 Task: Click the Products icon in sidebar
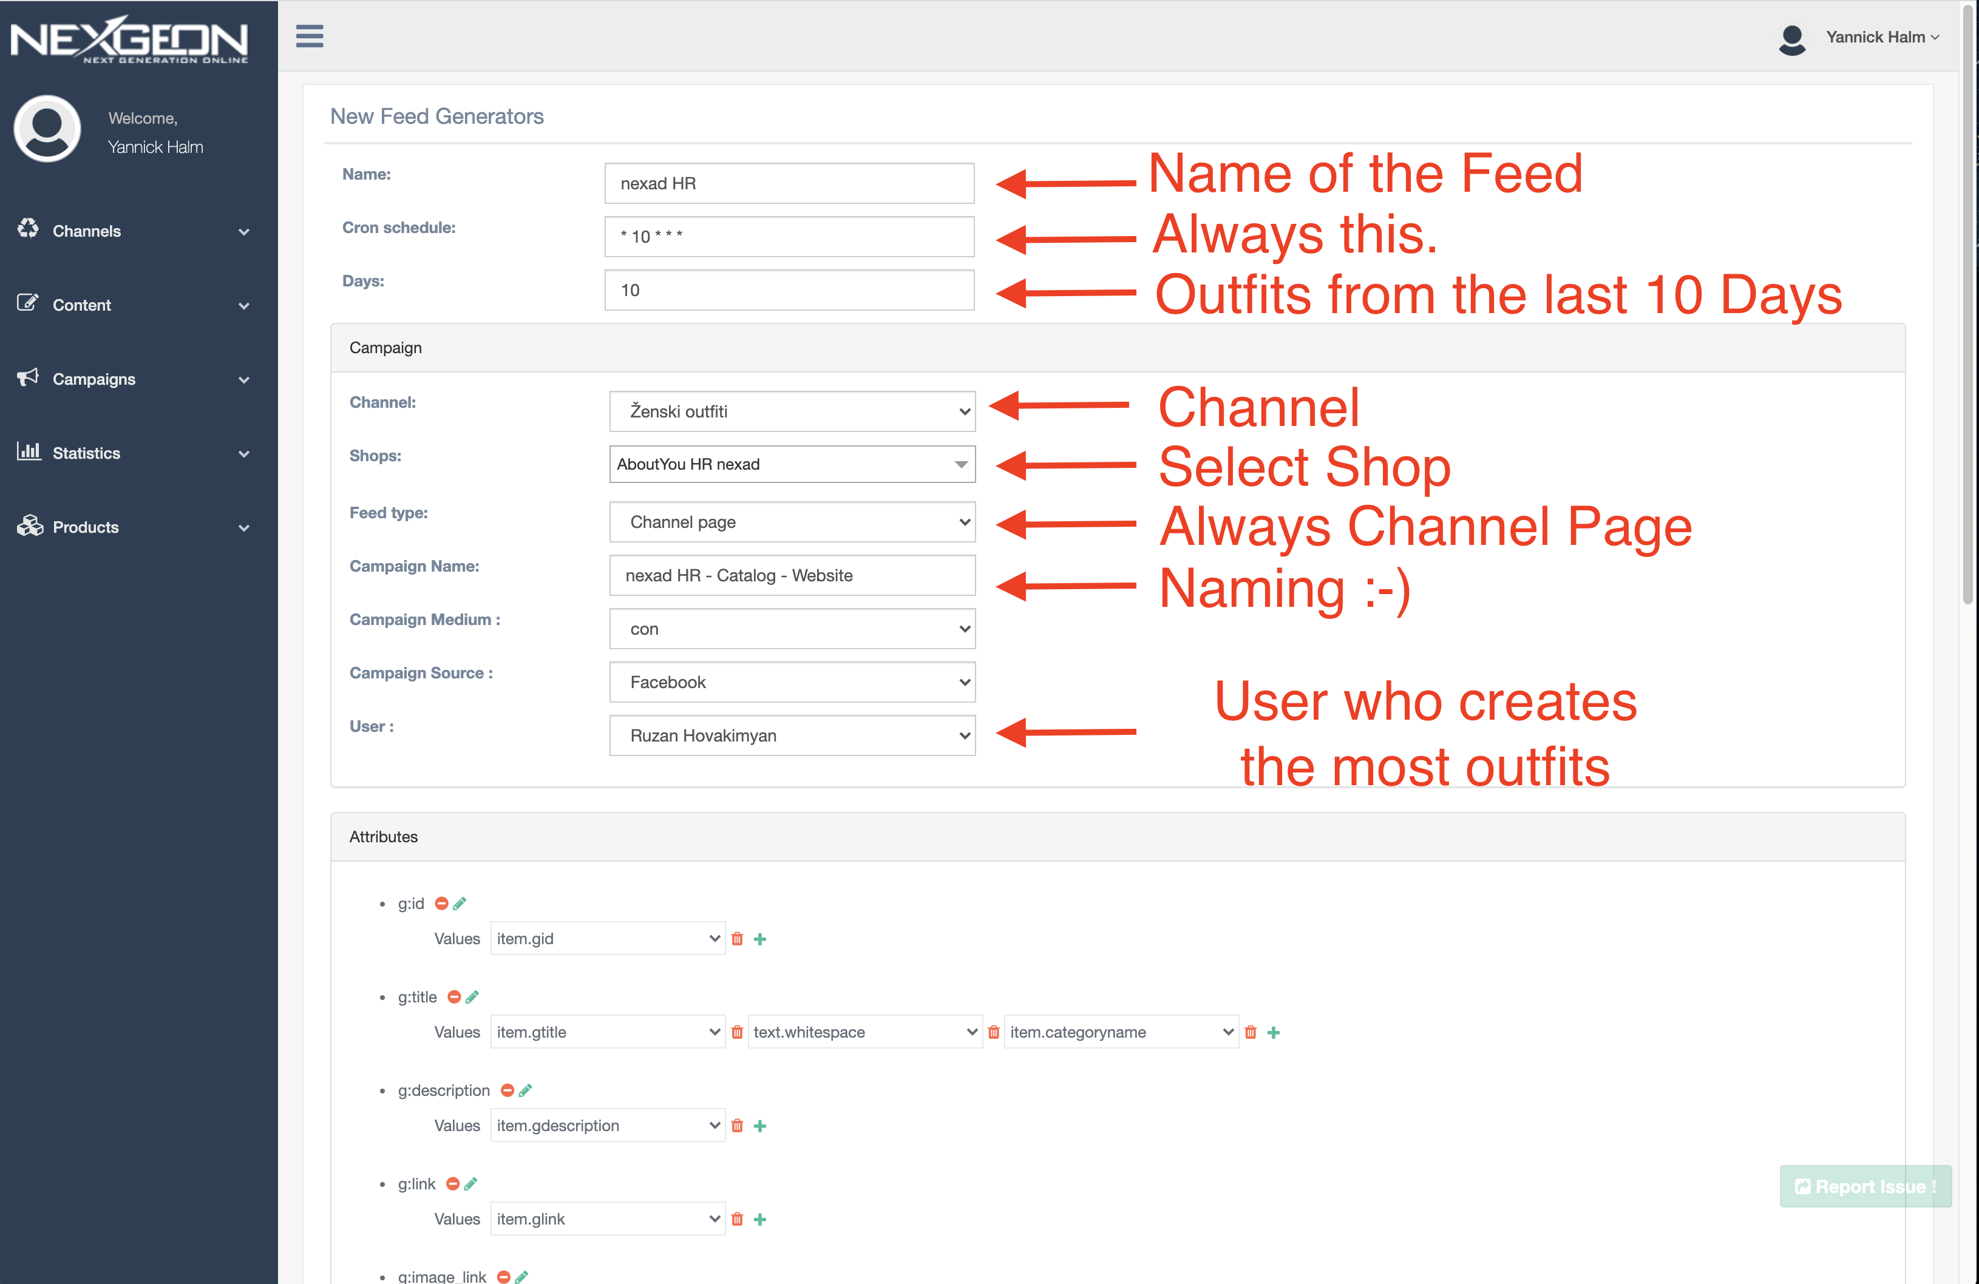pyautogui.click(x=27, y=526)
